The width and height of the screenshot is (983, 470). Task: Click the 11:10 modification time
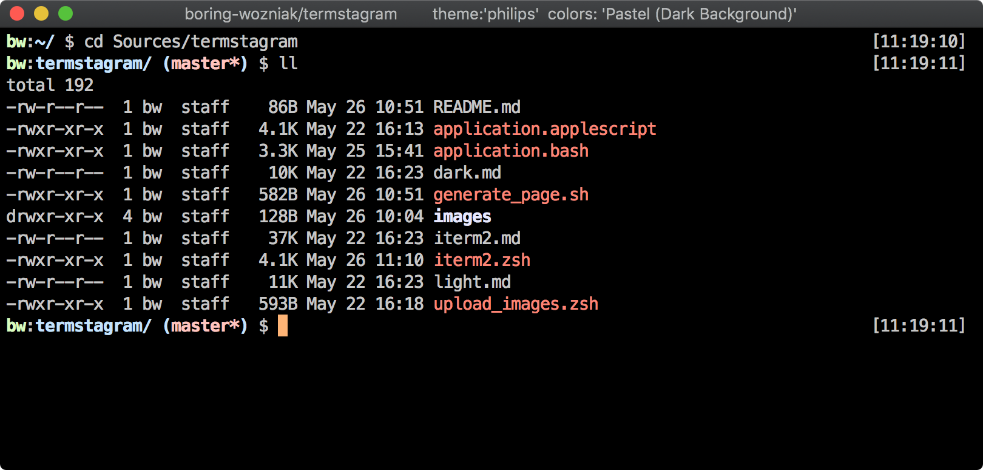tap(399, 261)
